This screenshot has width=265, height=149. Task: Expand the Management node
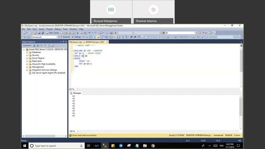click(x=27, y=67)
